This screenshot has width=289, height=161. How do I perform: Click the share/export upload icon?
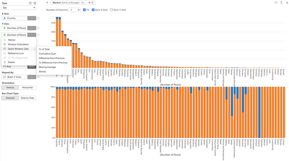tap(282, 2)
